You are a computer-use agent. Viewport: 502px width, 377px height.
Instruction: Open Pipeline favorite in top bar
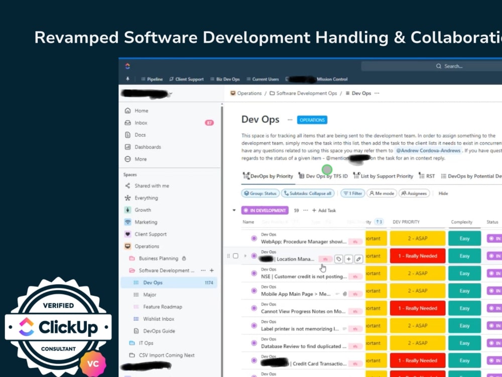152,79
